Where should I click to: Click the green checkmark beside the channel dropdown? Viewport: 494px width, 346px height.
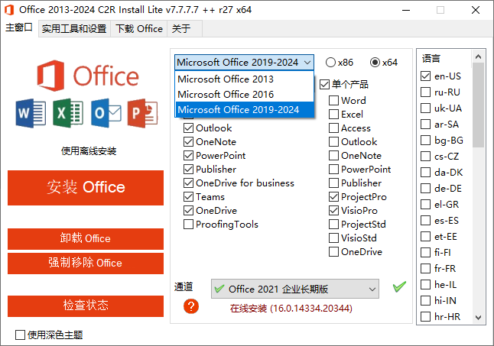coord(399,287)
